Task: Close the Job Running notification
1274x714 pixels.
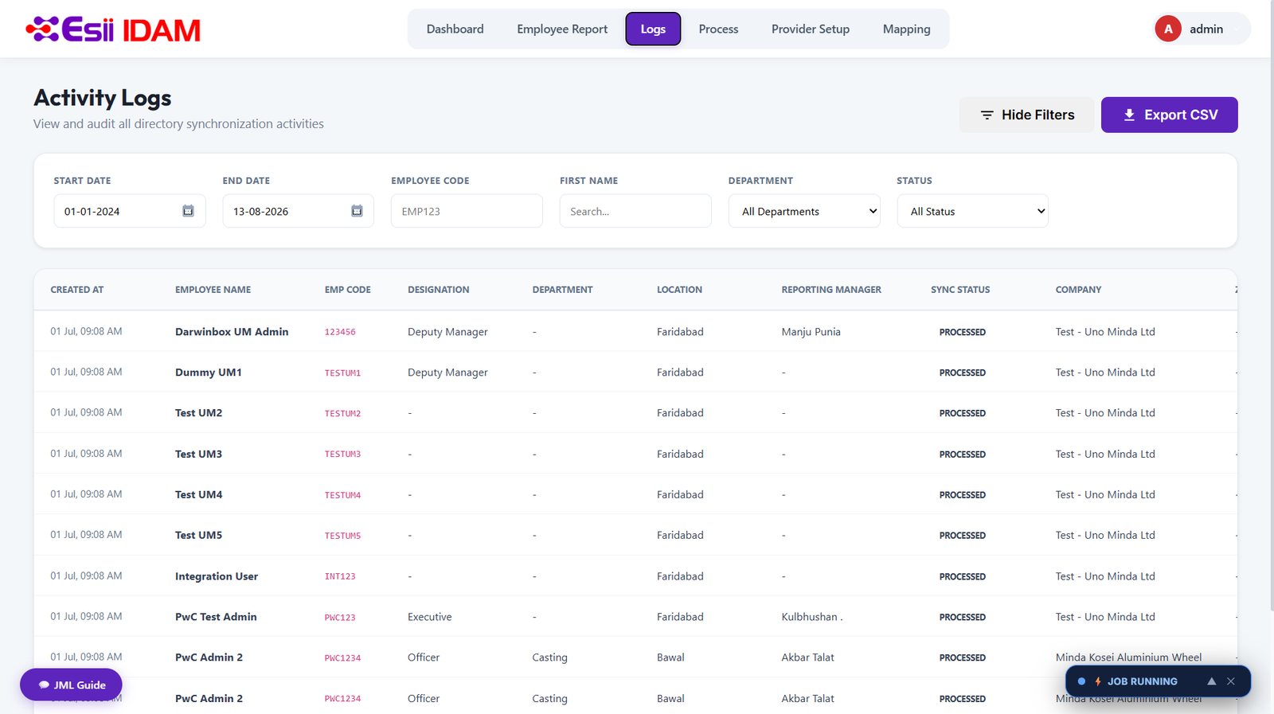Action: (1231, 681)
